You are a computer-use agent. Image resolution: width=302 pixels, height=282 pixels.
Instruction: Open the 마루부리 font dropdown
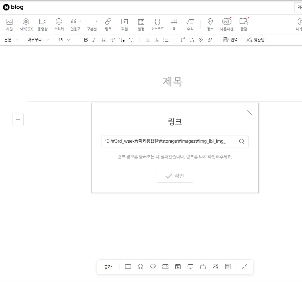coord(38,40)
